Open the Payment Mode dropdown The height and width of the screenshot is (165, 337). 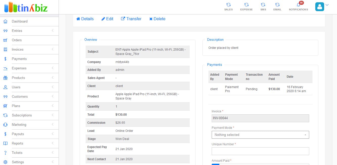point(260,135)
